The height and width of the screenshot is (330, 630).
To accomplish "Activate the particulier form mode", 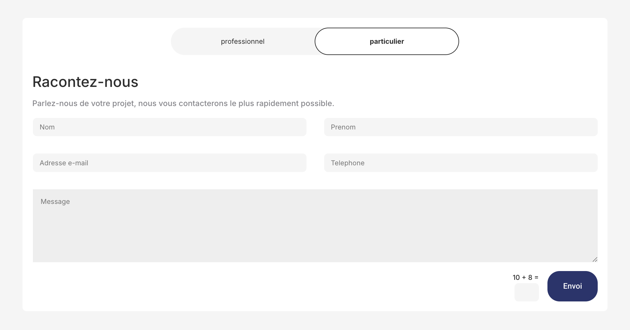I will point(386,41).
